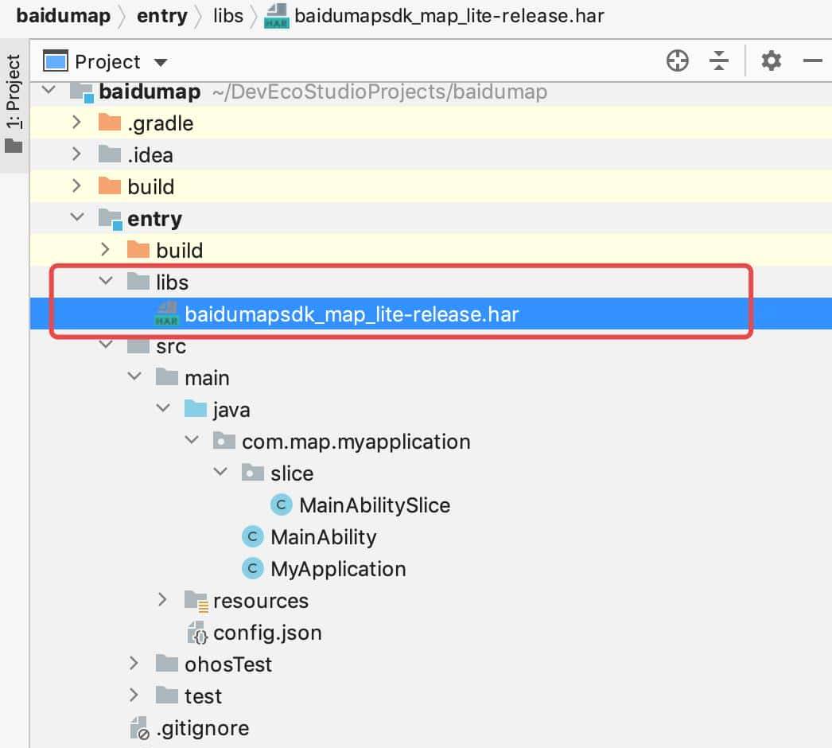Expand the .gradle folder
This screenshot has width=832, height=748.
(x=76, y=123)
